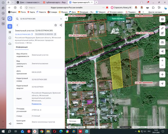Open the map layers panel icon
Image resolution: width=168 pixels, height=134 pixels.
click(162, 19)
